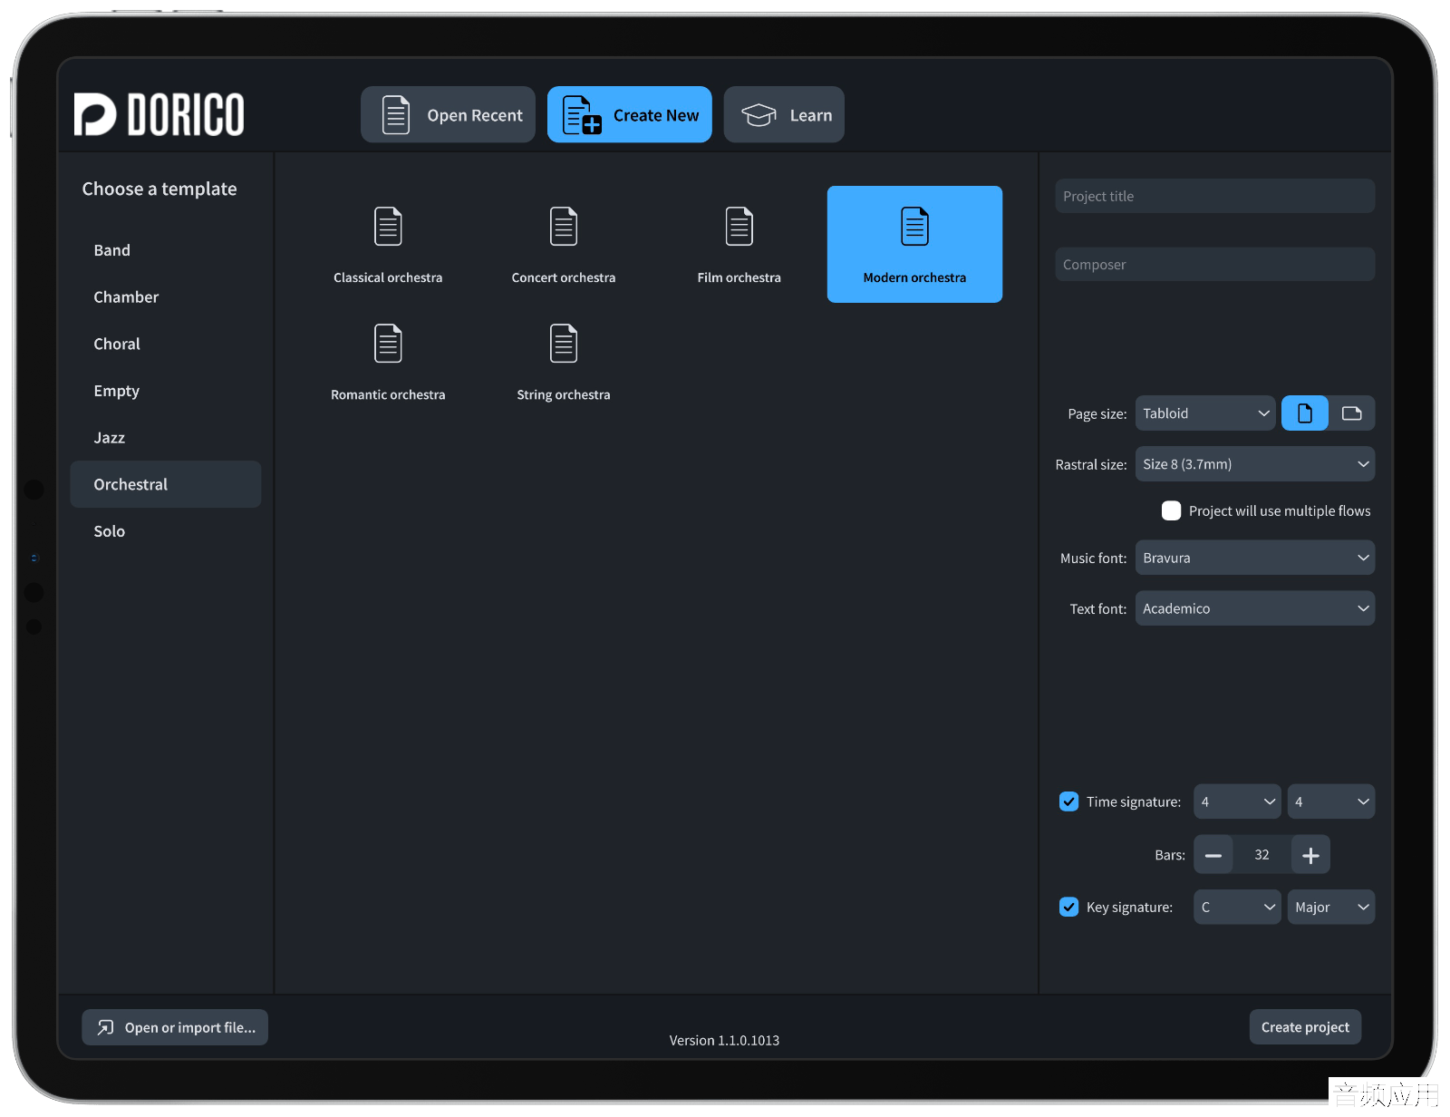Select the Band template category
Image resolution: width=1450 pixels, height=1117 pixels.
165,250
